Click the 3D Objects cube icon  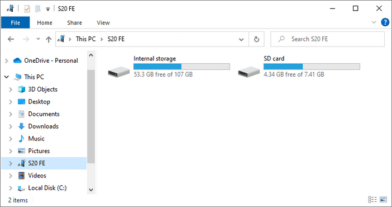[22, 89]
